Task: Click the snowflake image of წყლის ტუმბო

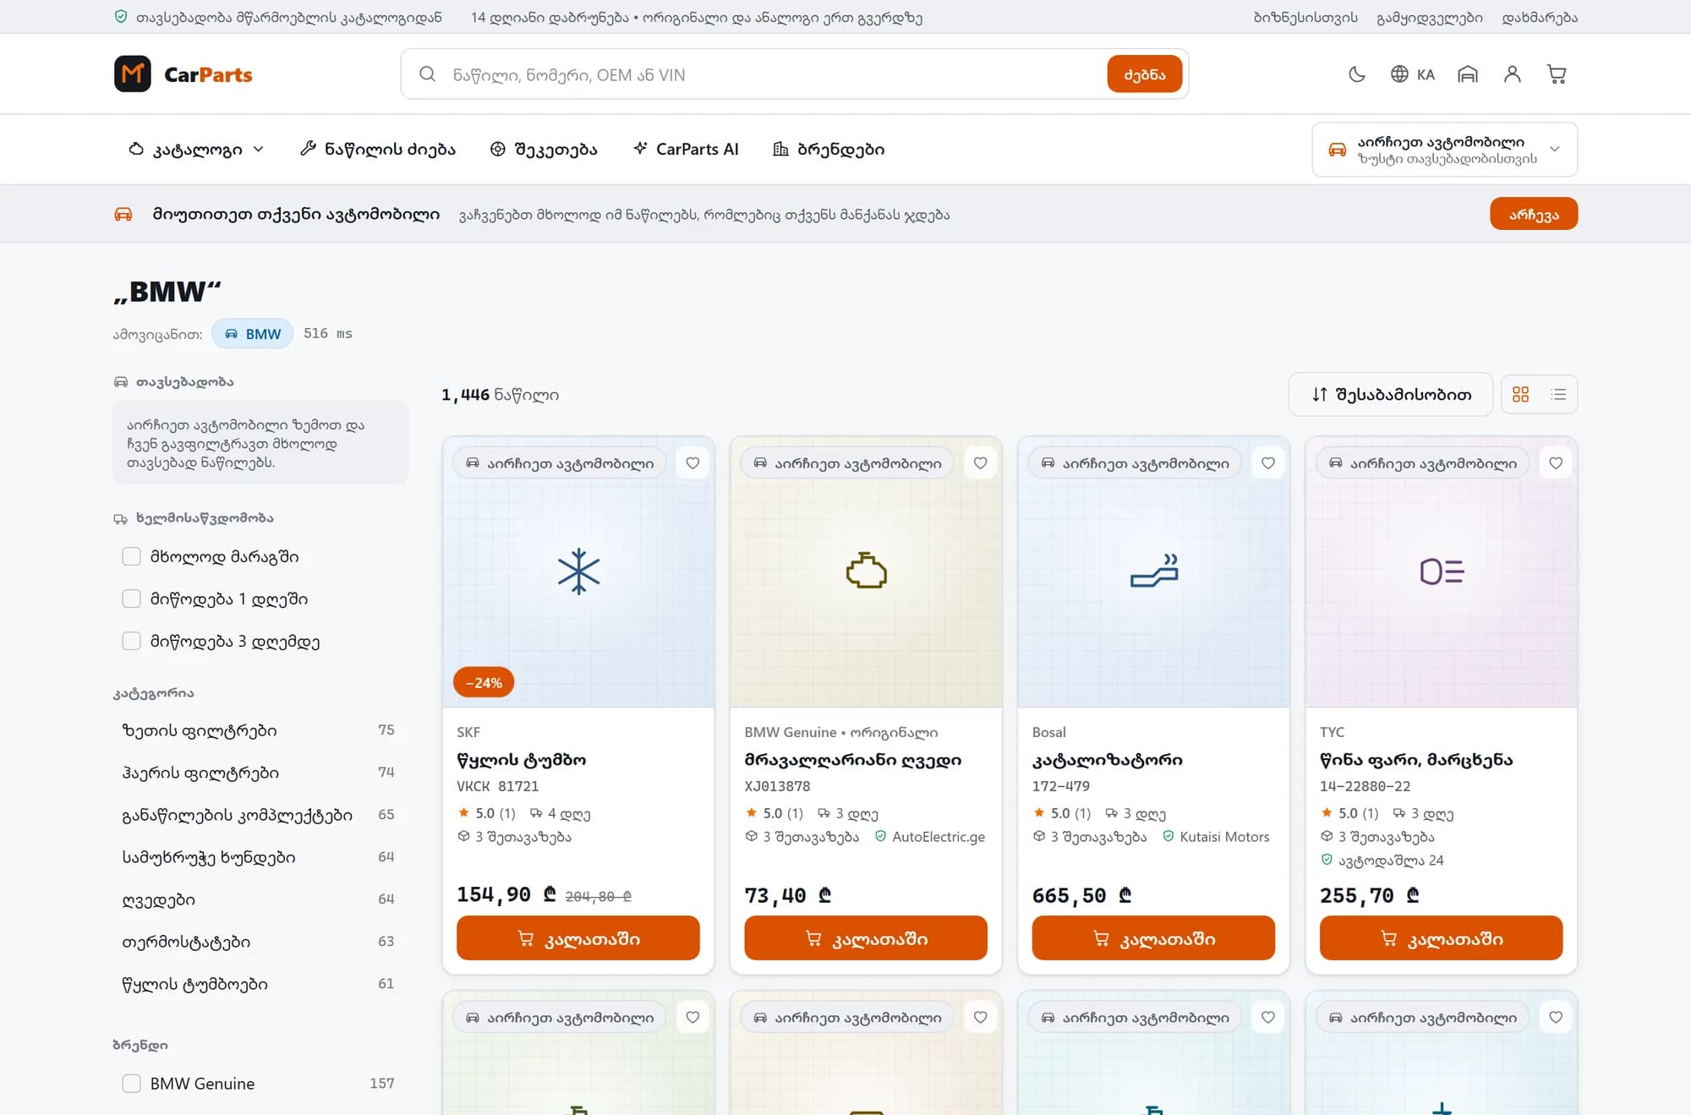Action: 578,571
